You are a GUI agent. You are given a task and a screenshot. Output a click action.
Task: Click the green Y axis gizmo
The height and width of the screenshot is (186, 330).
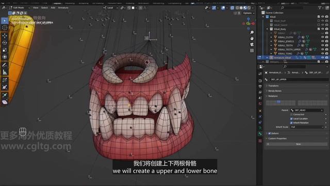(249, 24)
